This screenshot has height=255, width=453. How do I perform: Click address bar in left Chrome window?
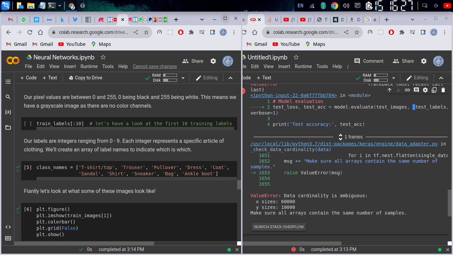[94, 32]
